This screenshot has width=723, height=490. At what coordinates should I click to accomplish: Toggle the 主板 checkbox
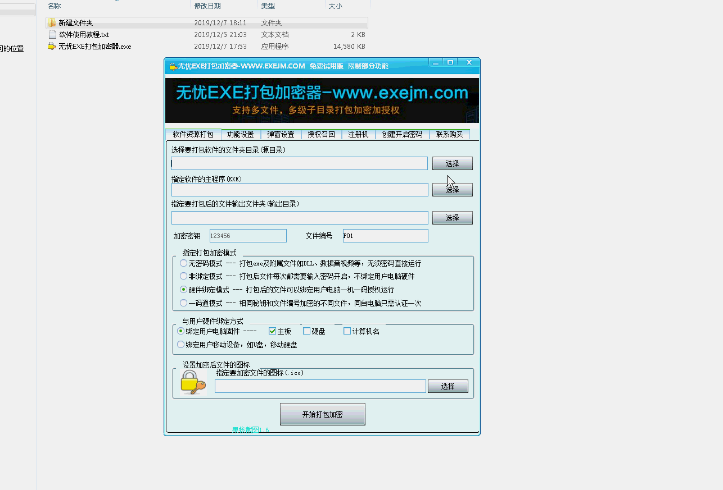273,331
